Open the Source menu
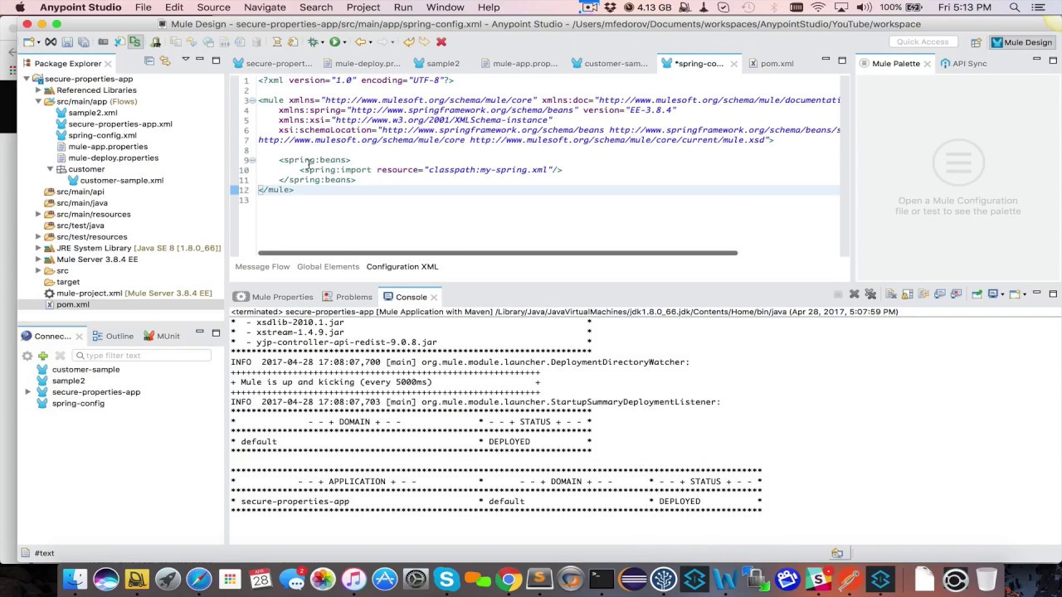 click(x=213, y=7)
